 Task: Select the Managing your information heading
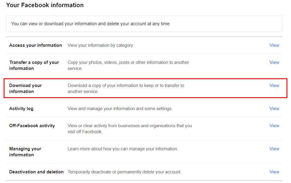25,151
